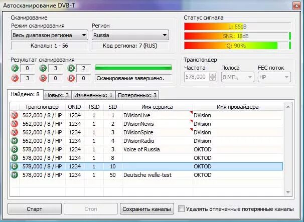Click the green D icon in scan results
The image size is (304, 222).
pos(71,68)
